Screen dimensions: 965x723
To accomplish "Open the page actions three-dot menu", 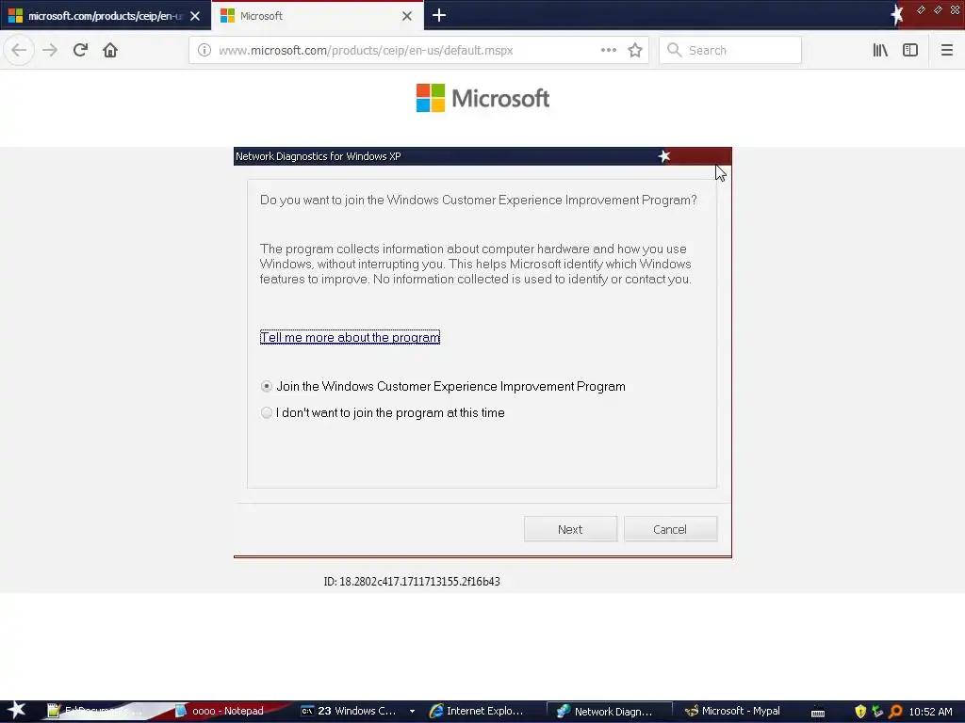I will 609,50.
